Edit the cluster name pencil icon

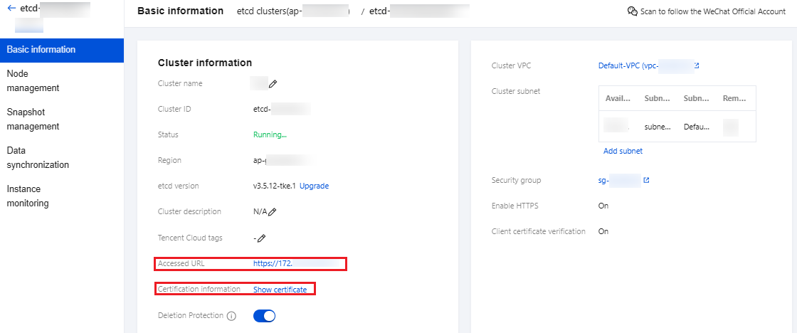click(x=273, y=84)
